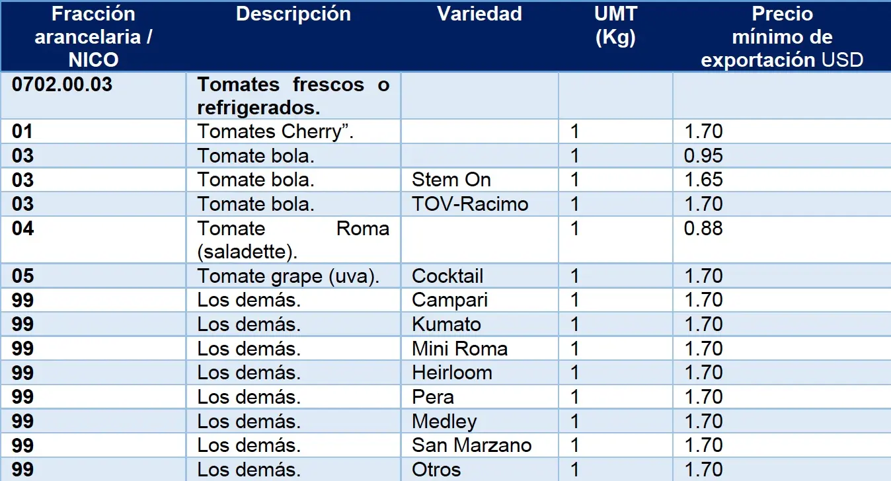
Task: Click the Kumato variety cell
Action: pyautogui.click(x=480, y=324)
